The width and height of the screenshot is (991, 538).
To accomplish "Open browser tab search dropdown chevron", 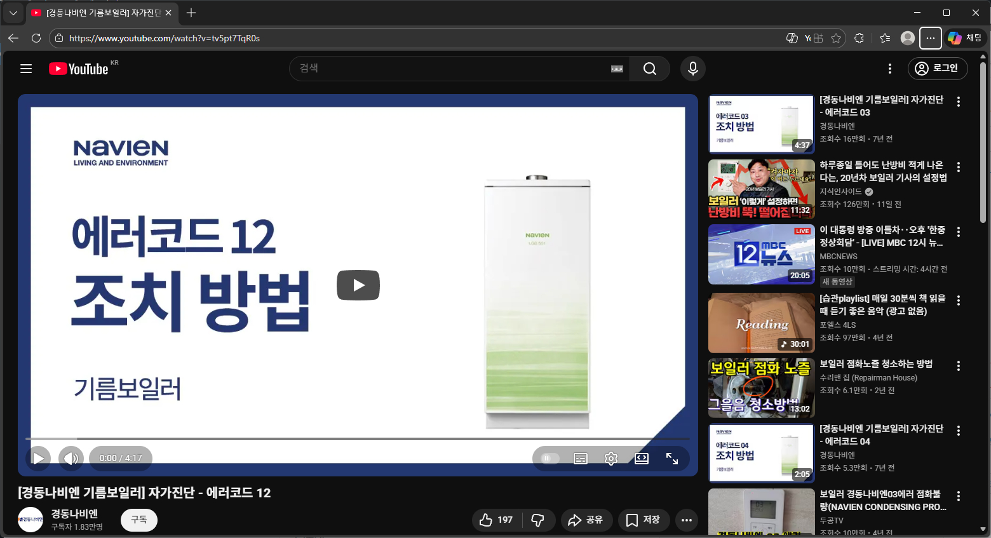I will coord(13,13).
